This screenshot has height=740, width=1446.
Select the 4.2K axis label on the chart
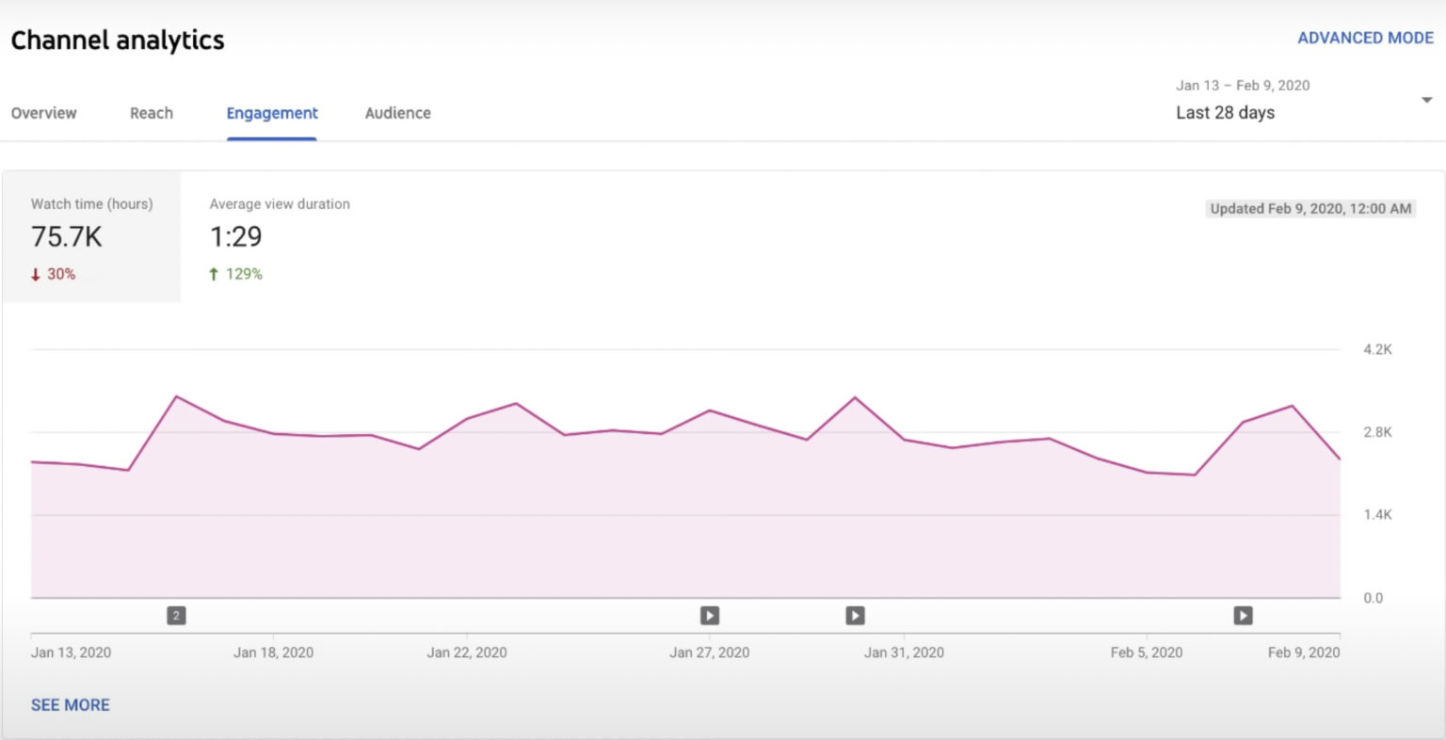(x=1379, y=348)
